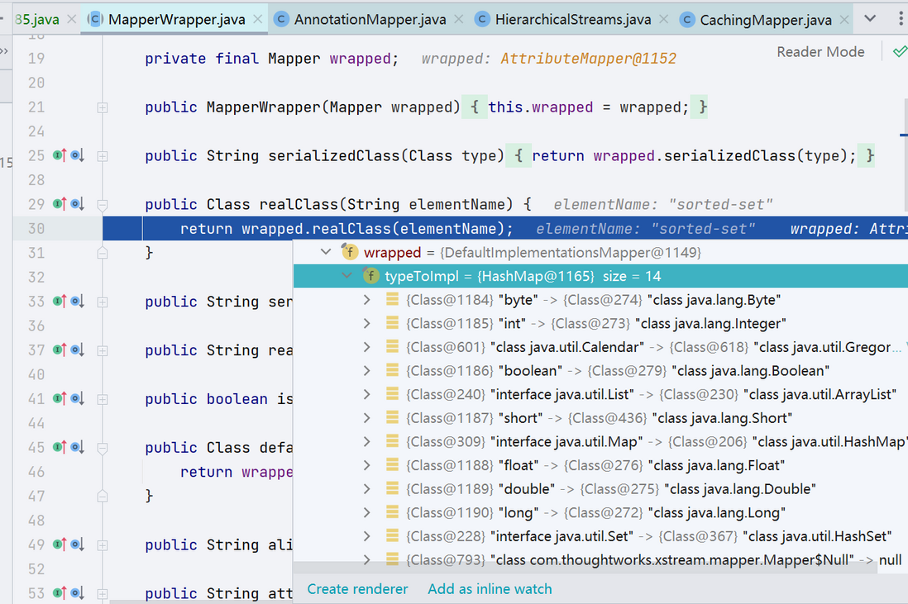Collapse the typeToImpl HashMap node
908x604 pixels.
[346, 276]
